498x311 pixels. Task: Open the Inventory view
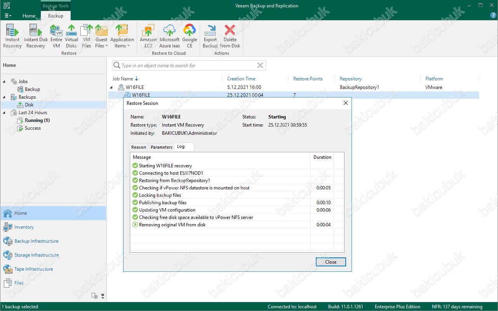tap(53, 227)
